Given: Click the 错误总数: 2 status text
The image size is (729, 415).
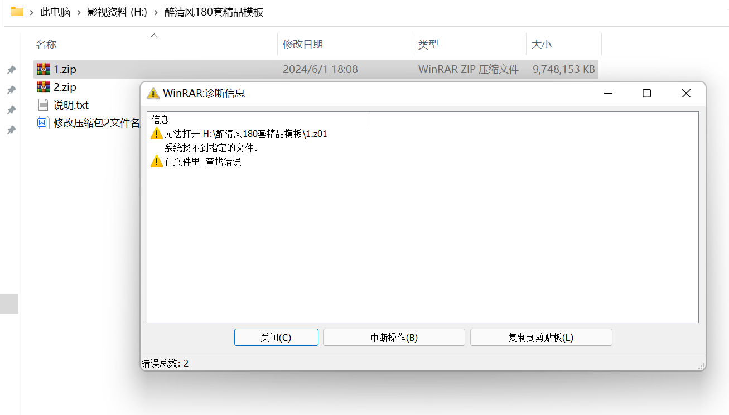Looking at the screenshot, I should coord(165,363).
